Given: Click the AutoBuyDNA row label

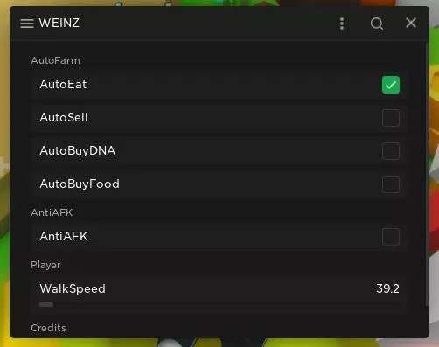Looking at the screenshot, I should [x=78, y=151].
